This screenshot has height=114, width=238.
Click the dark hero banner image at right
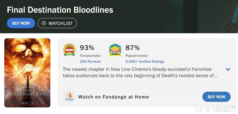point(210,16)
